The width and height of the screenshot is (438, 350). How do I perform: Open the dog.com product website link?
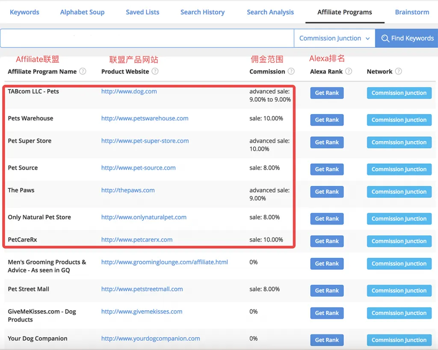(x=129, y=91)
